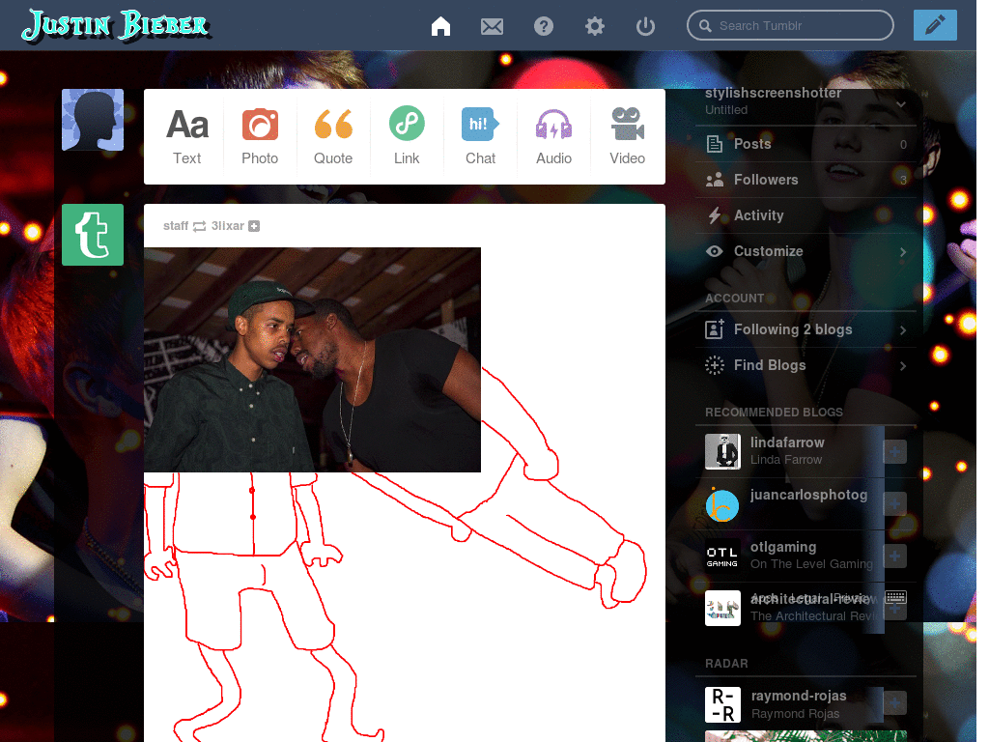Open the staff blog link on post

[176, 226]
